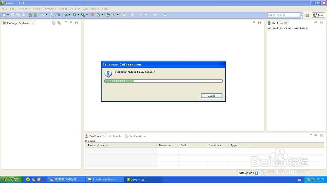The image size is (327, 183).
Task: Click the 34M of 66M heap status
Action: [246, 173]
